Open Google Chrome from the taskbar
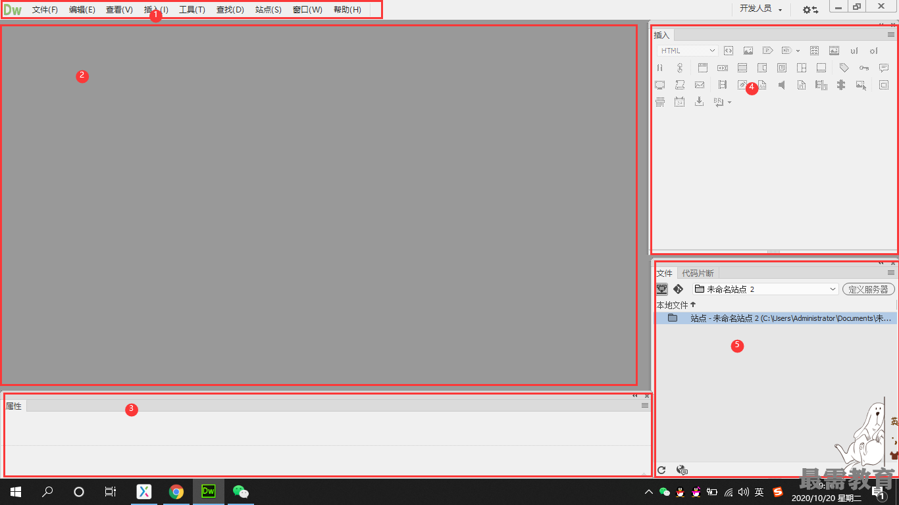 [176, 492]
